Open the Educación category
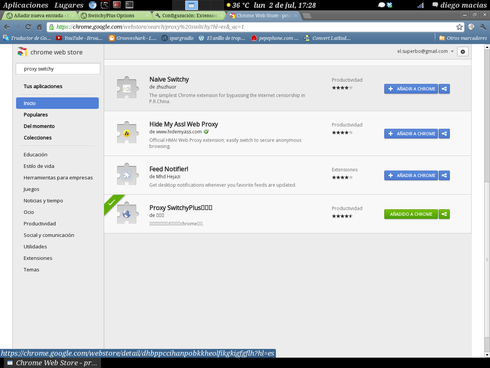This screenshot has width=490, height=368. [36, 154]
